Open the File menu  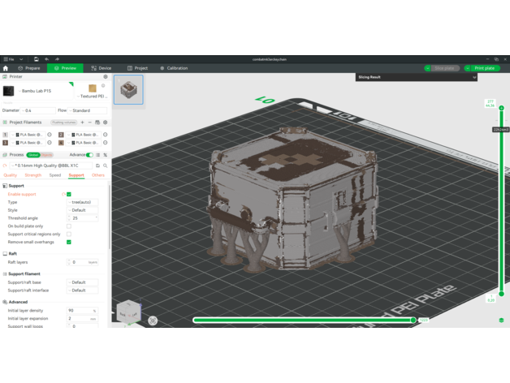click(x=9, y=59)
